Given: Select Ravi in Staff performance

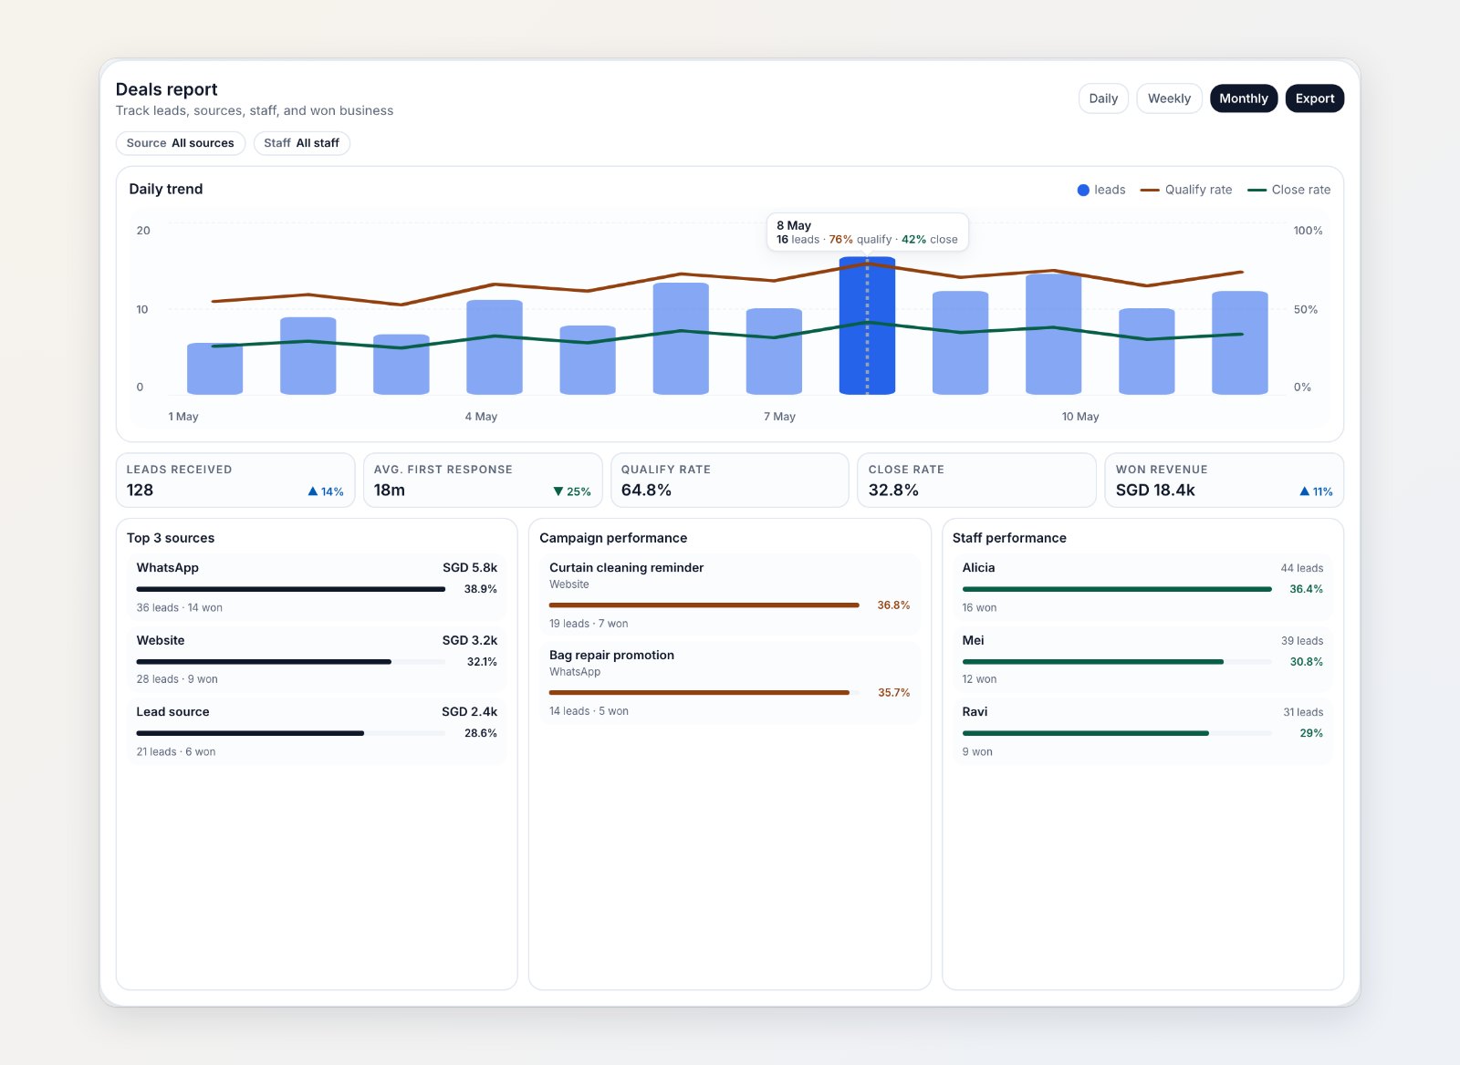Looking at the screenshot, I should (1142, 731).
